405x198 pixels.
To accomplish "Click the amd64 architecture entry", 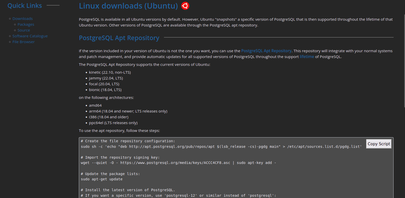I will click(95, 105).
